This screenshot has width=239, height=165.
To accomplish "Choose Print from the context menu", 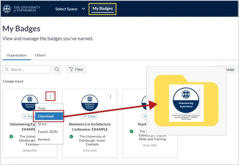I will (x=42, y=109).
